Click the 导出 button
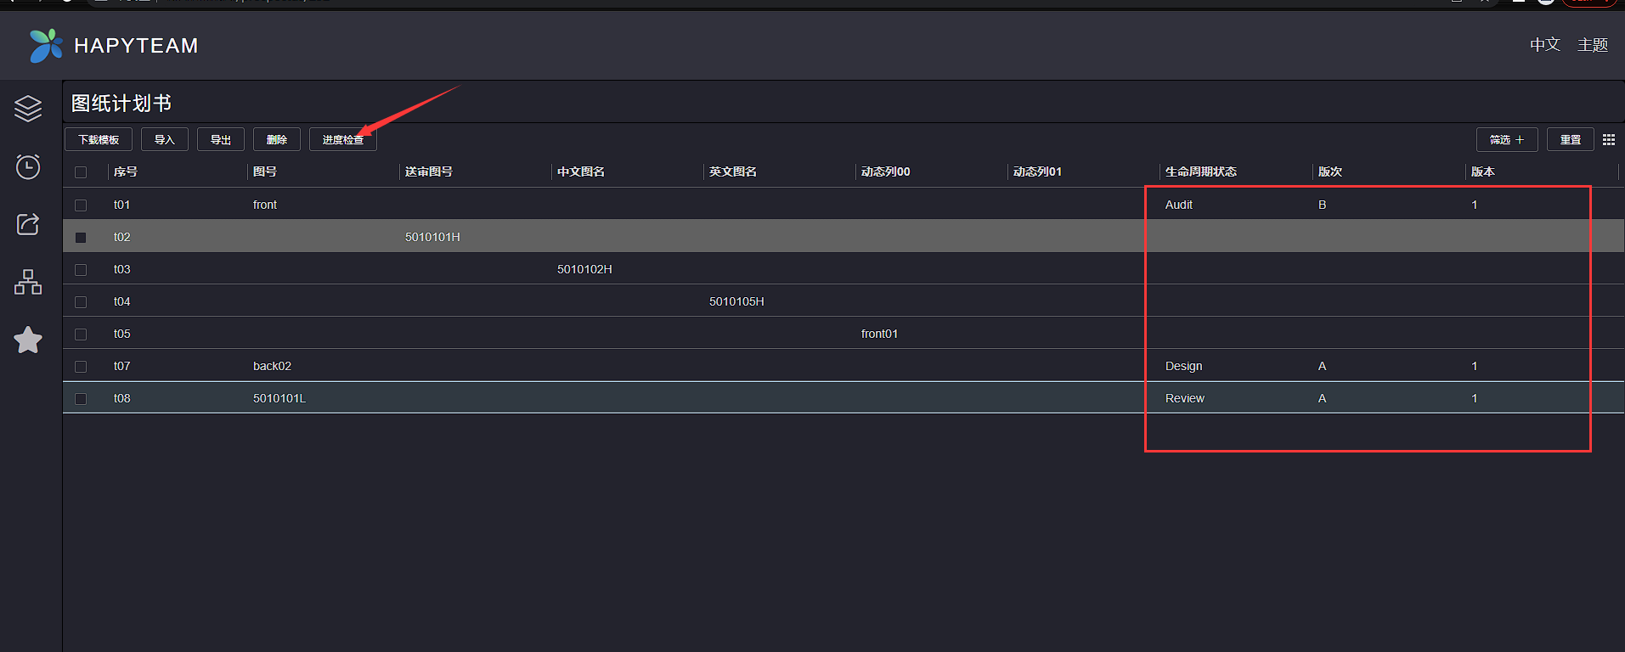Image resolution: width=1625 pixels, height=652 pixels. (221, 139)
